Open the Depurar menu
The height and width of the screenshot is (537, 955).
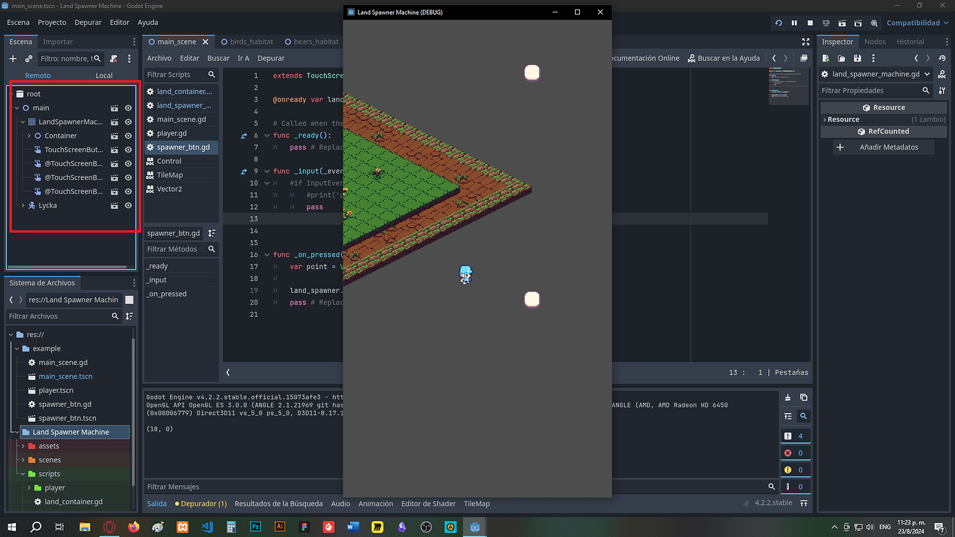[x=88, y=22]
